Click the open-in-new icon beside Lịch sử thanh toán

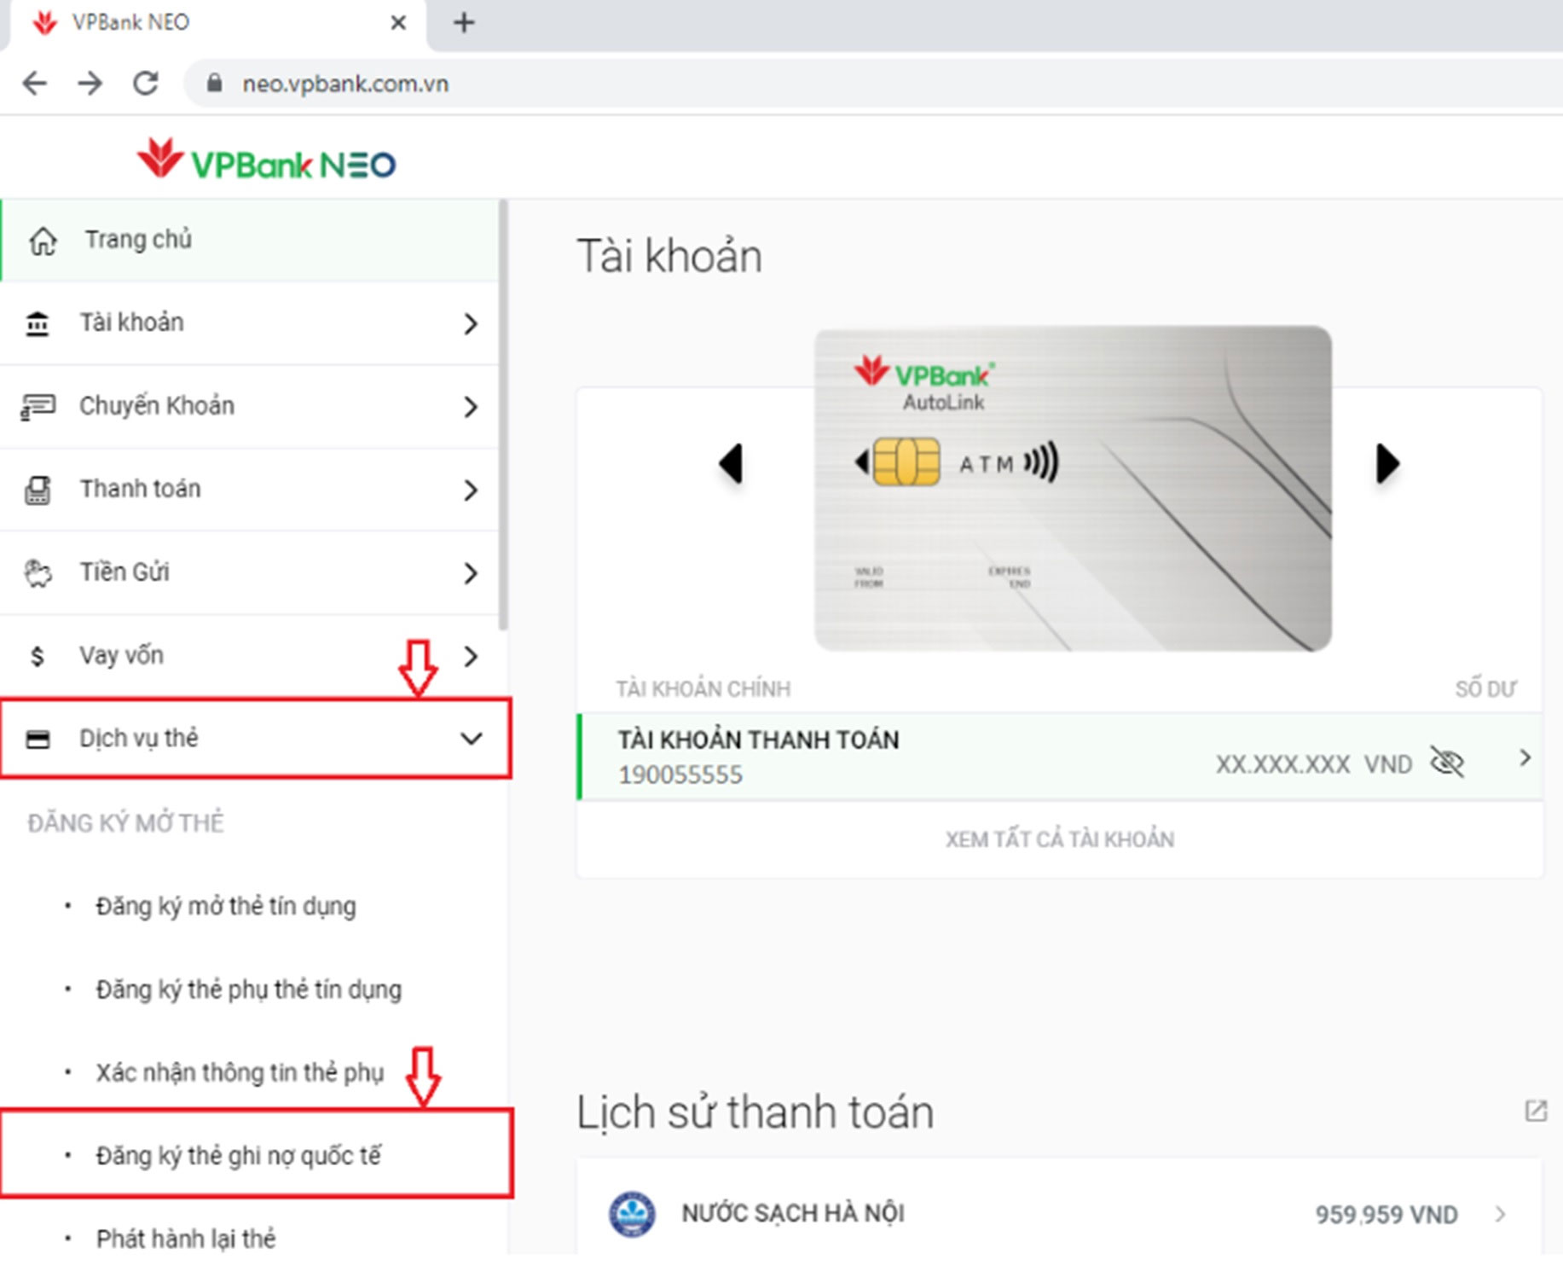[1537, 1111]
